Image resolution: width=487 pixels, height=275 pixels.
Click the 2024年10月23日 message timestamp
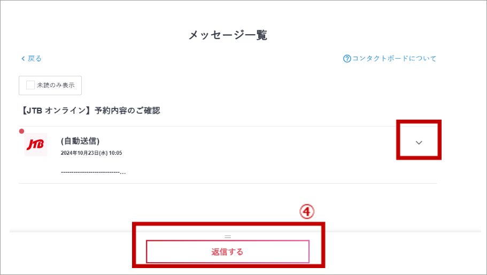pos(91,153)
